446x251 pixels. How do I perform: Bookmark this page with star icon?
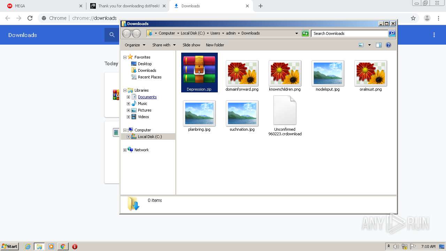click(x=413, y=18)
